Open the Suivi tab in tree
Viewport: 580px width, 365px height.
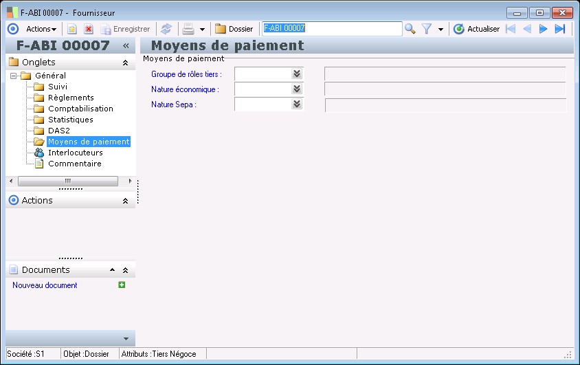pos(58,87)
